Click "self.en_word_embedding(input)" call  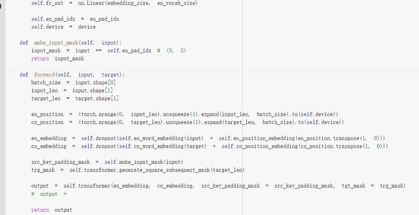point(161,138)
